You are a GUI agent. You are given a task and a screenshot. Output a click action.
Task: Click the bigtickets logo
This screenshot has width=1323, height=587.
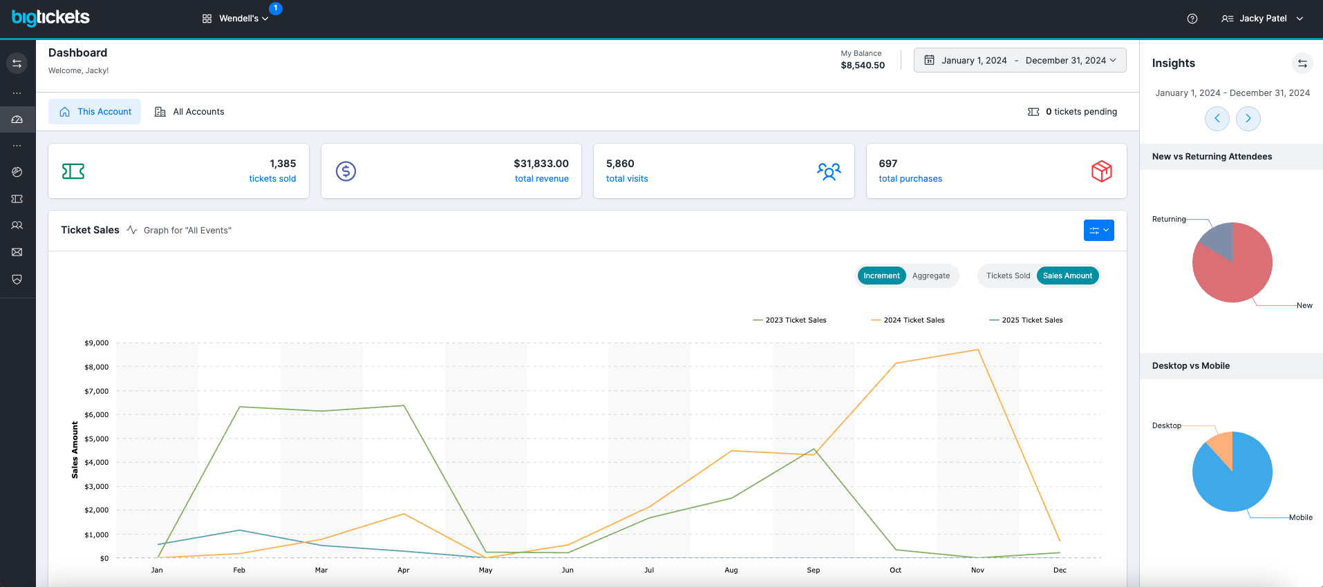tap(50, 17)
